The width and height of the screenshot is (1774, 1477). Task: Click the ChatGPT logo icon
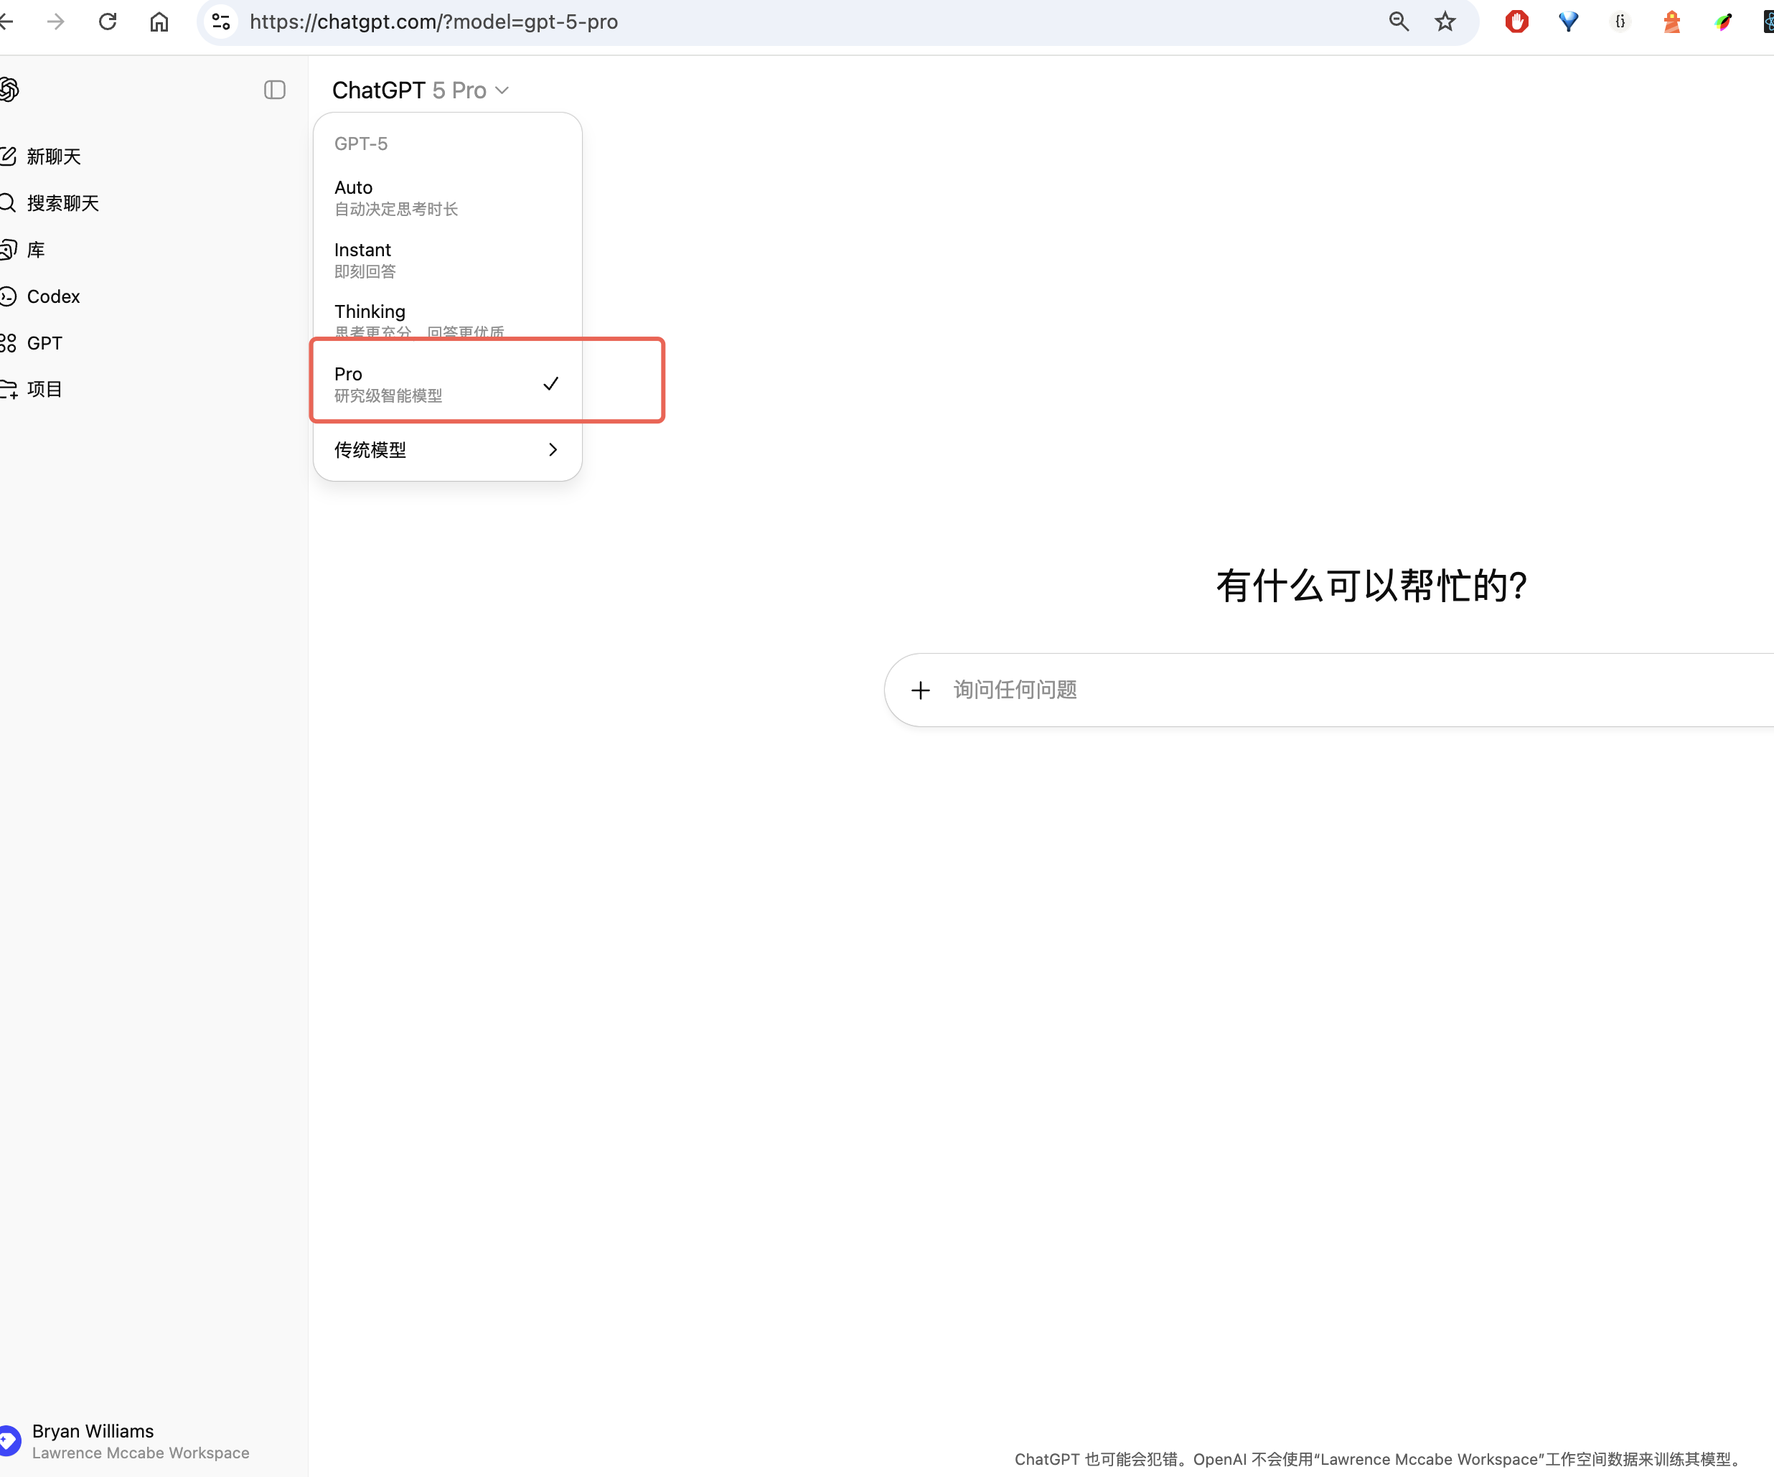pyautogui.click(x=9, y=89)
